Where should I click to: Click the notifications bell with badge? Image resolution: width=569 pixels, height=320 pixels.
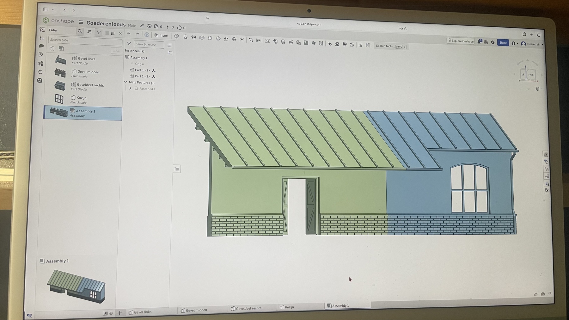(479, 42)
